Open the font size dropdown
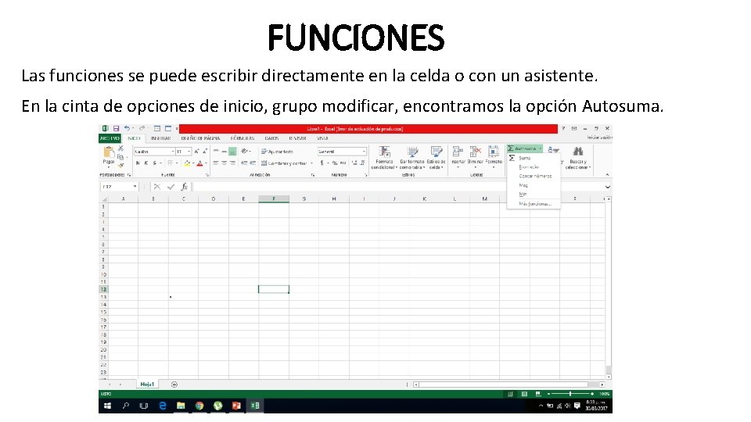Viewport: 751px width, 422px height. pyautogui.click(x=189, y=151)
